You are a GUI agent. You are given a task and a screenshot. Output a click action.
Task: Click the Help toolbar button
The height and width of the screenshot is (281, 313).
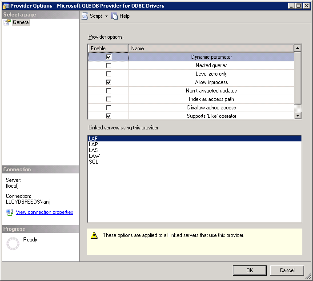[120, 16]
